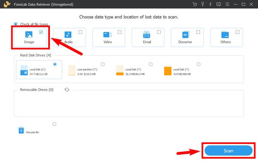Click the '414 MB/498 MB' size text
This screenshot has height=162, width=258.
click(x=182, y=74)
